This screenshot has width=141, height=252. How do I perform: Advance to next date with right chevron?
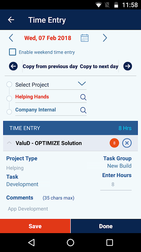pos(105,38)
